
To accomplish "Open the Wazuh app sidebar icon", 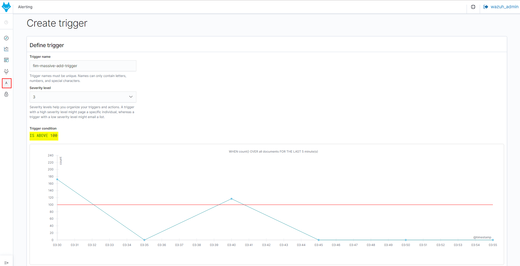I will 6,71.
